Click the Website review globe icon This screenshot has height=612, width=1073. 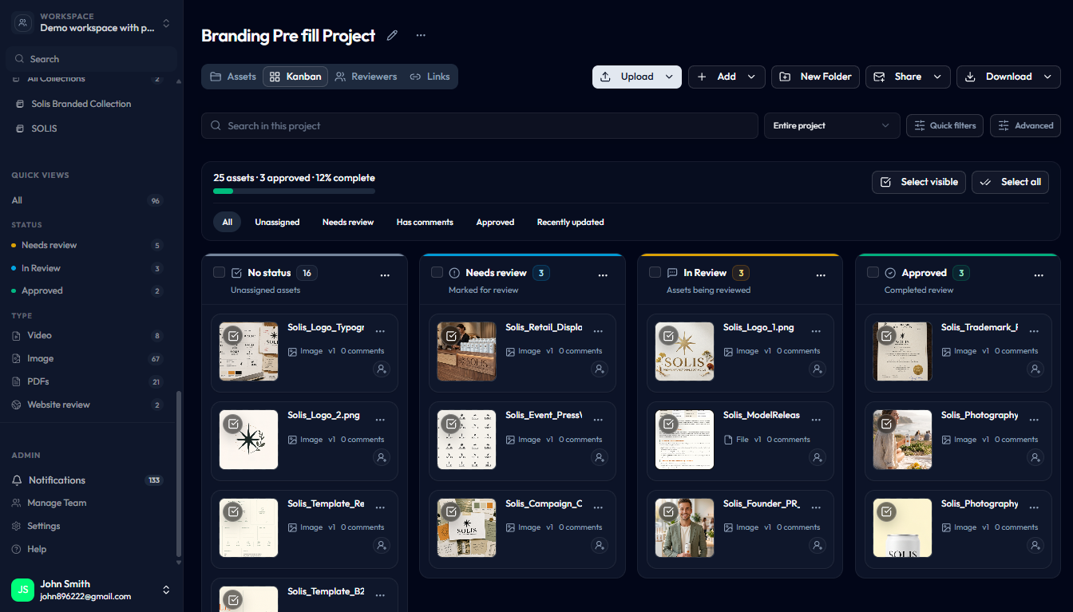(17, 405)
